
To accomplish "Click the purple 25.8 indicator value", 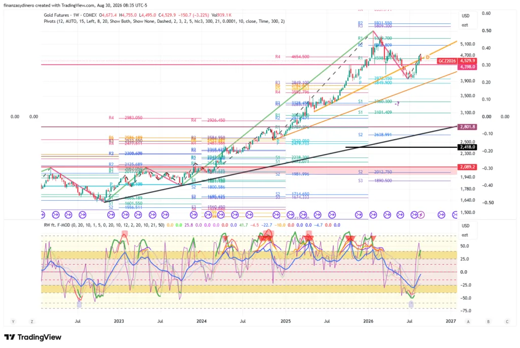I will (x=189, y=225).
